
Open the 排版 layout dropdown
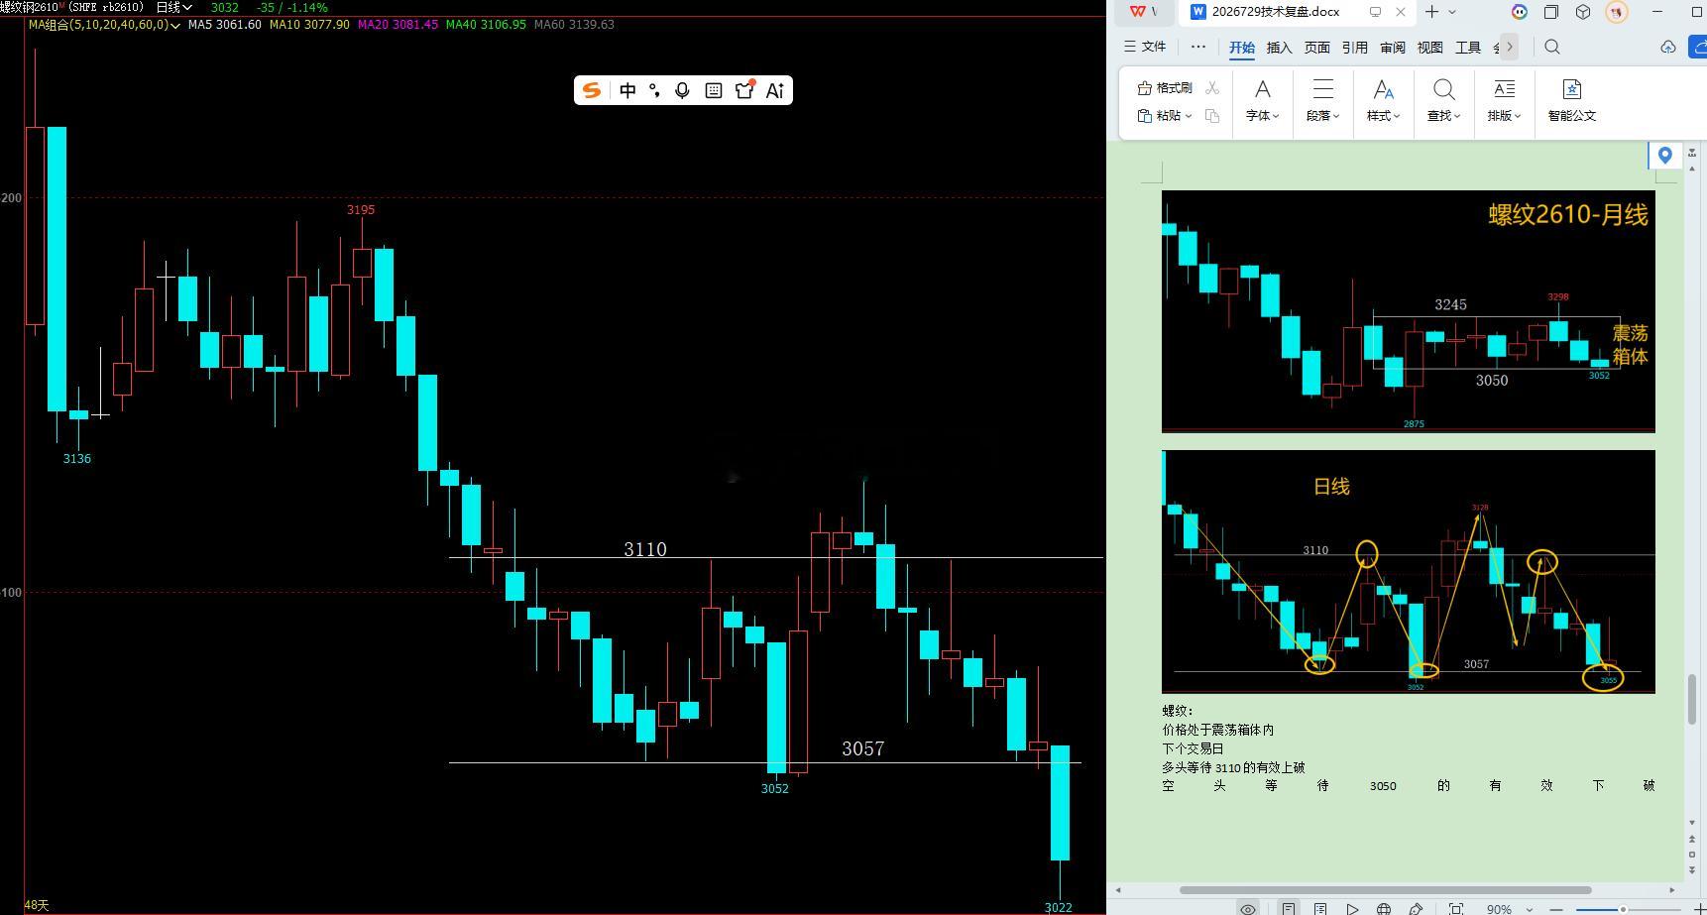pyautogui.click(x=1505, y=101)
